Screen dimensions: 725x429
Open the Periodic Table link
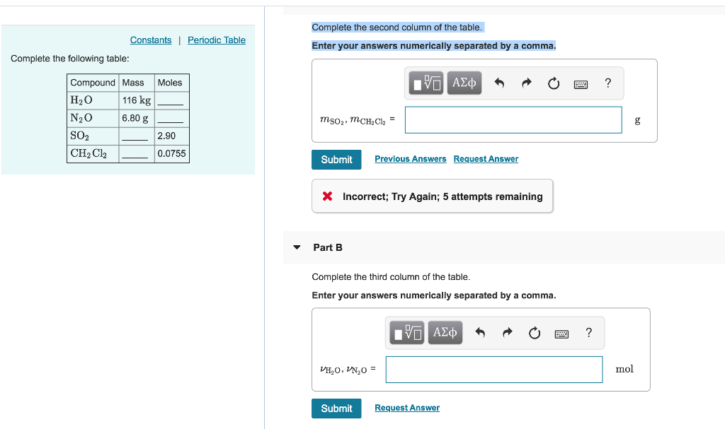tap(217, 40)
